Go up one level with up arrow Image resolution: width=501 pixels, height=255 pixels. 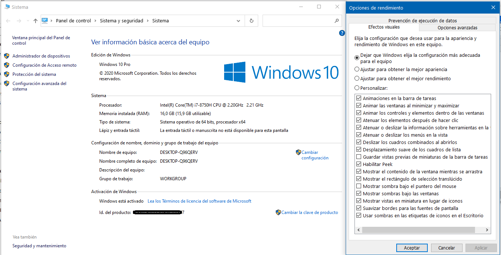(35, 21)
